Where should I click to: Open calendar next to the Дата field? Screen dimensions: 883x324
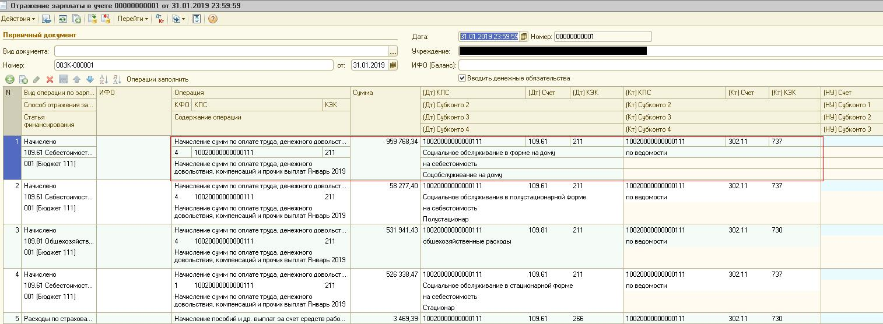tap(524, 37)
